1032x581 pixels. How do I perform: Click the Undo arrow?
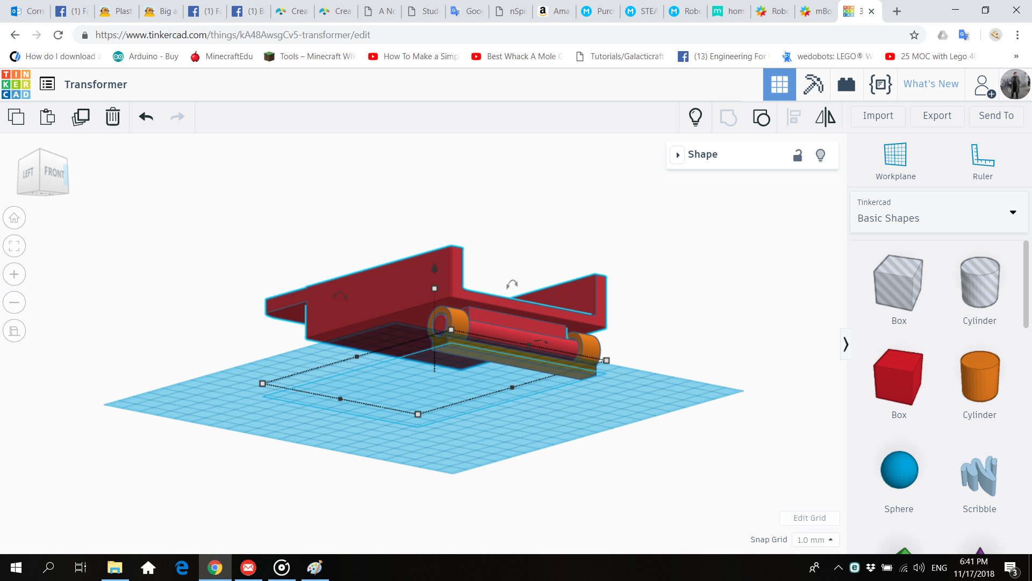[146, 117]
